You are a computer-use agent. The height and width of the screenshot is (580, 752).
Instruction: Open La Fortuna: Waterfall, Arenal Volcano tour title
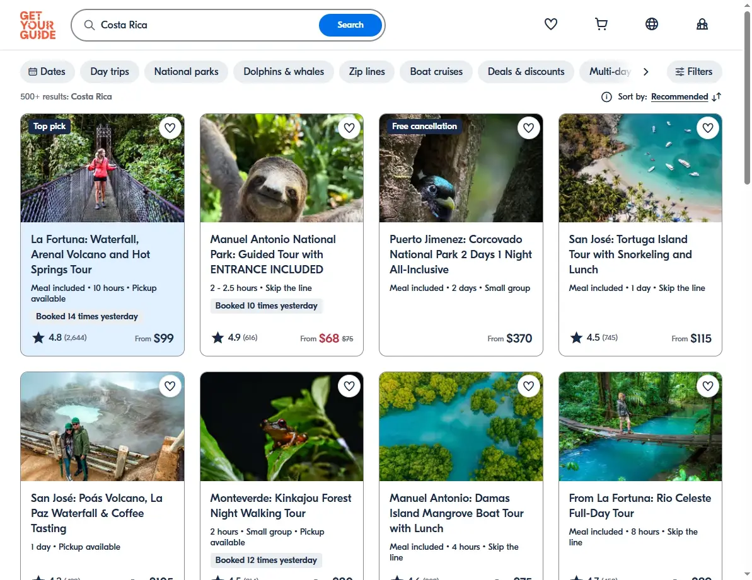(91, 254)
